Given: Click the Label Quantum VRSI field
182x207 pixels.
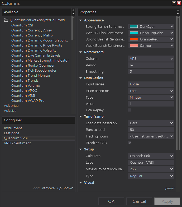Looking at the screenshot, I should click(151, 163).
